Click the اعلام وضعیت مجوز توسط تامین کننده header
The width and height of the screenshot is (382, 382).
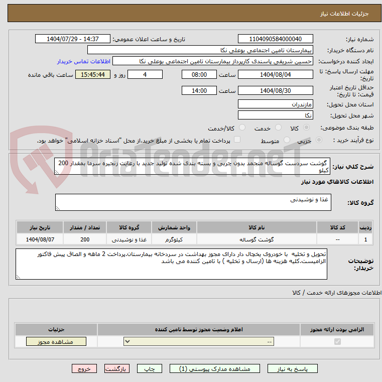(x=199, y=329)
